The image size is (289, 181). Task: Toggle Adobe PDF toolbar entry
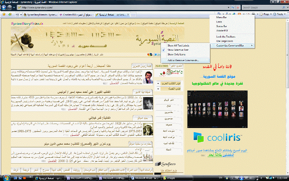click(x=232, y=31)
